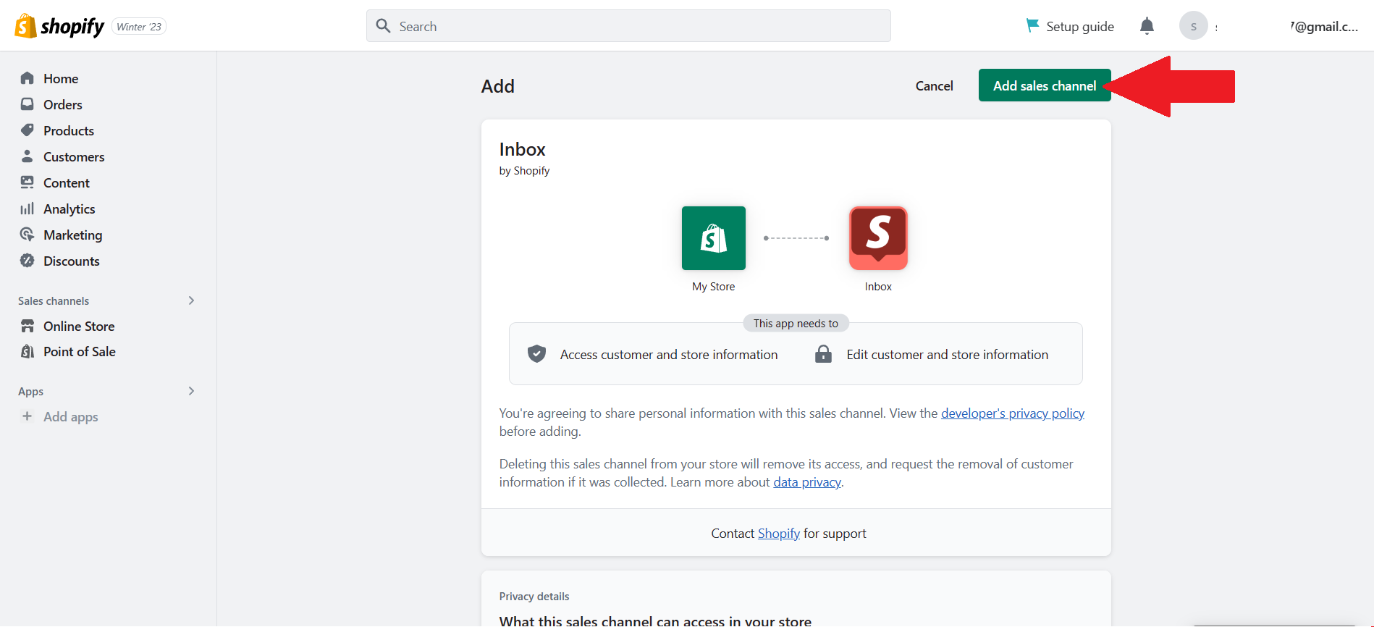Click the search magnifier icon

pyautogui.click(x=383, y=26)
